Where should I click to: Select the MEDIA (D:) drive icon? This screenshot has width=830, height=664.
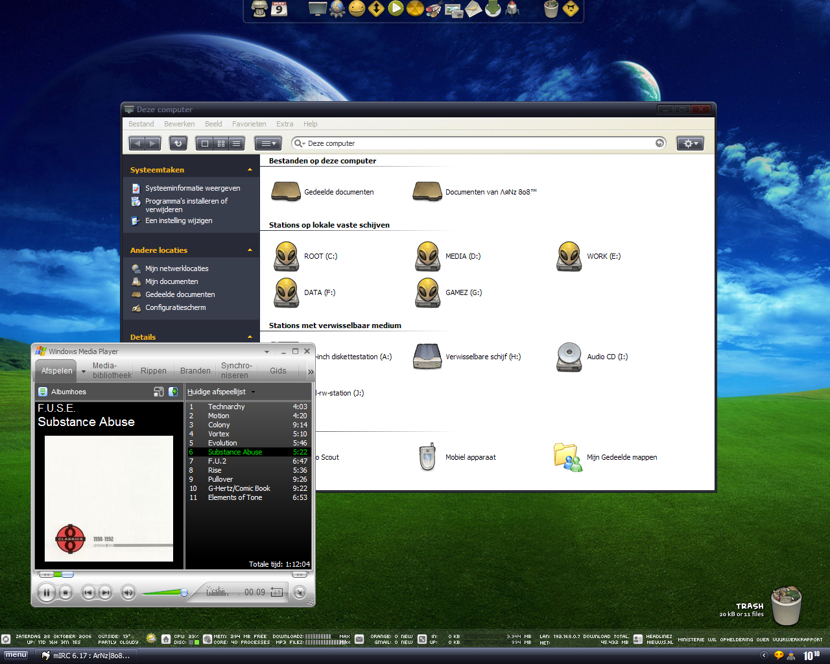pos(427,256)
